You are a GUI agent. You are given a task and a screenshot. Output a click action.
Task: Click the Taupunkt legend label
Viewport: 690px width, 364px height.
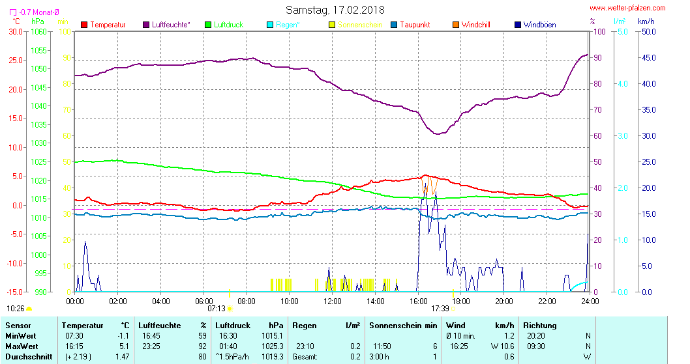415,25
